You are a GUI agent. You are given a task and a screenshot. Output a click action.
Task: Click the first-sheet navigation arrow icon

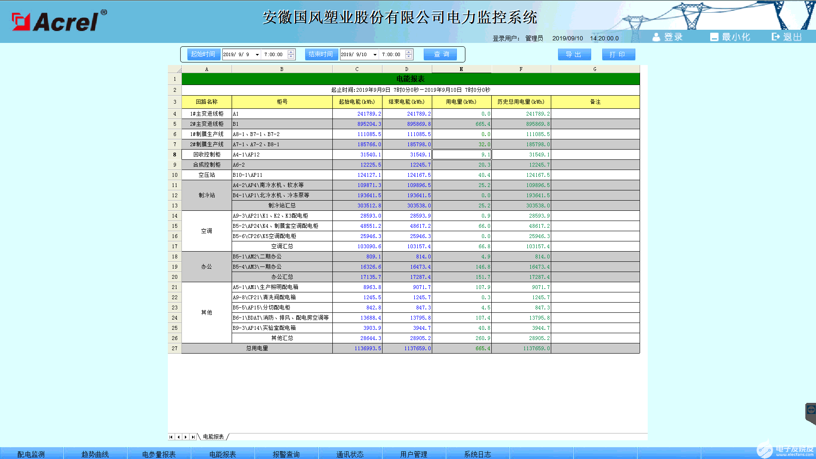pyautogui.click(x=171, y=436)
